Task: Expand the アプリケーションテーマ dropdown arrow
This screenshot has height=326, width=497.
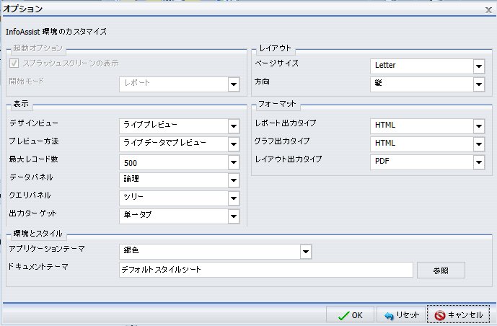Action: pyautogui.click(x=306, y=252)
